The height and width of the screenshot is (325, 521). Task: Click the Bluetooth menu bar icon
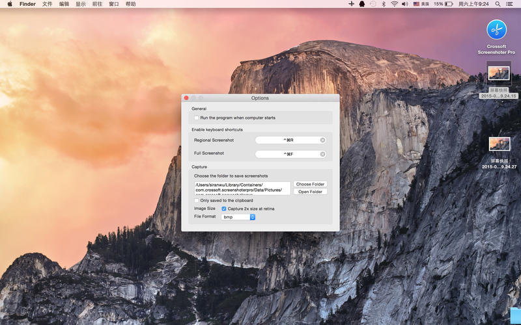click(384, 4)
